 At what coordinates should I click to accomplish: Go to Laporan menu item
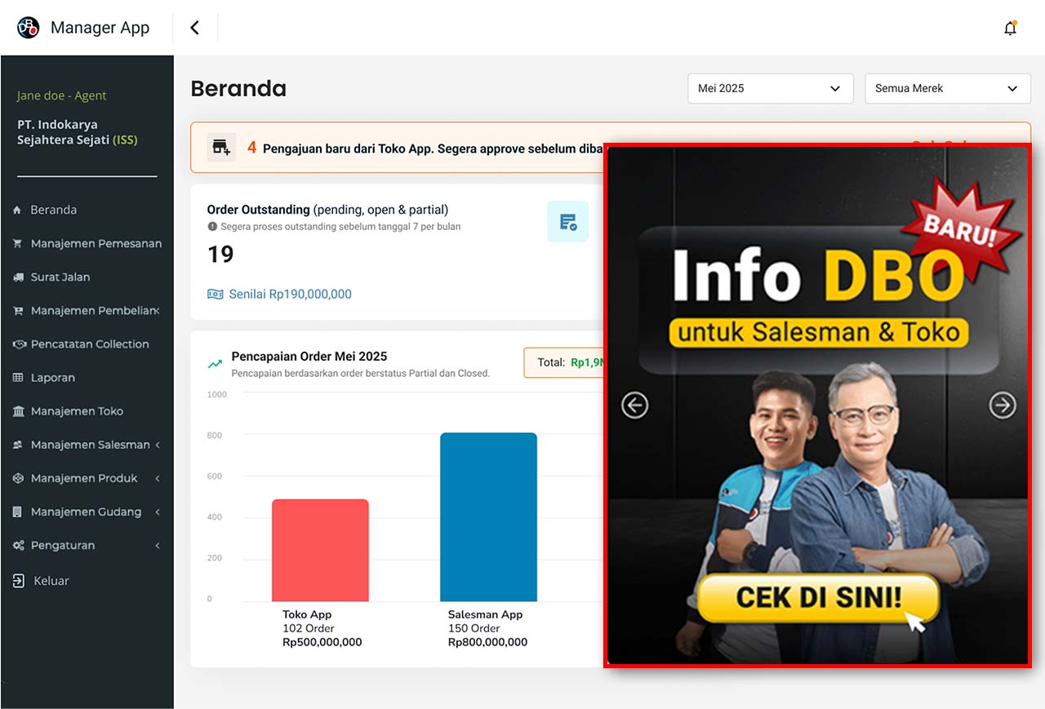(x=53, y=378)
